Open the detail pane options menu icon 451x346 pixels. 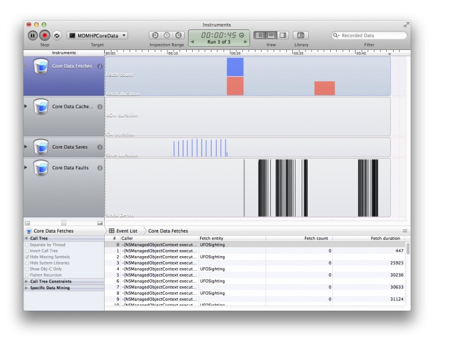pyautogui.click(x=405, y=231)
